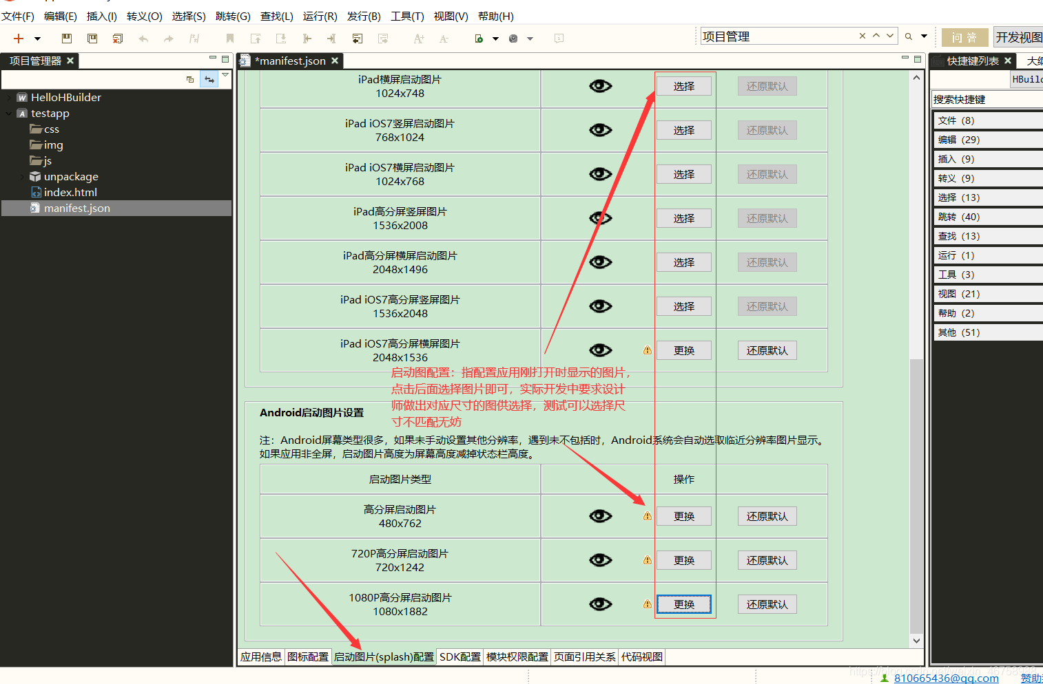This screenshot has height=684, width=1043.
Task: Click the link-with-editor arrows icon in 项目管理器
Action: tap(209, 79)
